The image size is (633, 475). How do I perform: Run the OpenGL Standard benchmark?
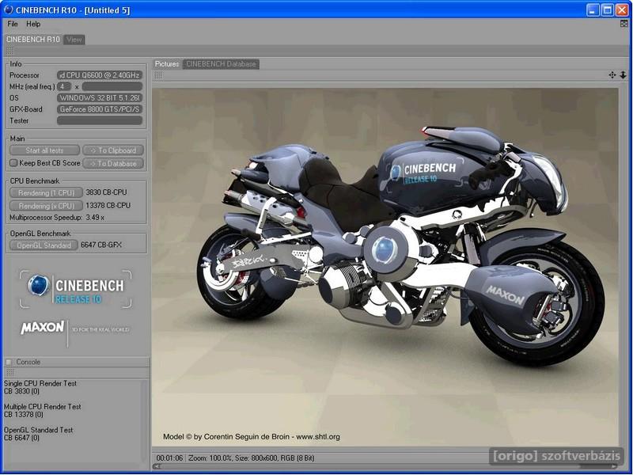[44, 245]
